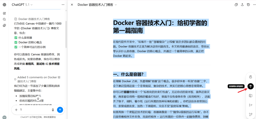Image resolution: width=256 pixels, height=119 pixels.
Task: Open the library images icon in sidebar
Action: (4, 25)
